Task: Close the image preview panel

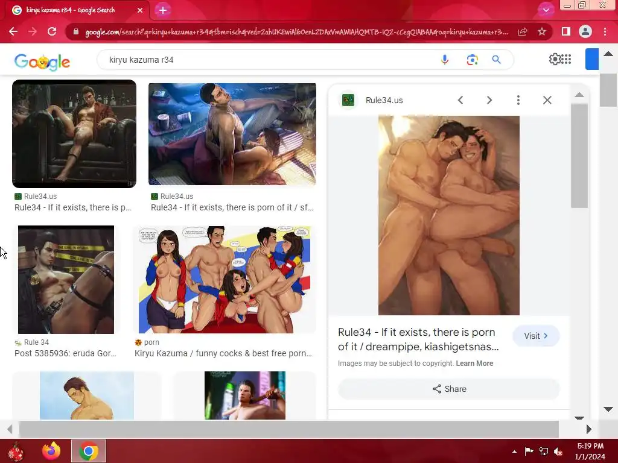Action: 547,100
